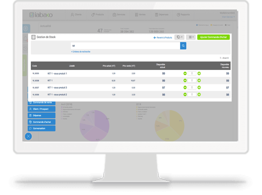Click quantity field for KIT 1 - sous produit 3
The width and height of the screenshot is (262, 195).
coord(192,87)
